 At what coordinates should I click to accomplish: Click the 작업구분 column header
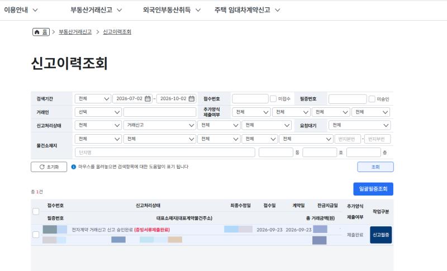[x=381, y=211]
